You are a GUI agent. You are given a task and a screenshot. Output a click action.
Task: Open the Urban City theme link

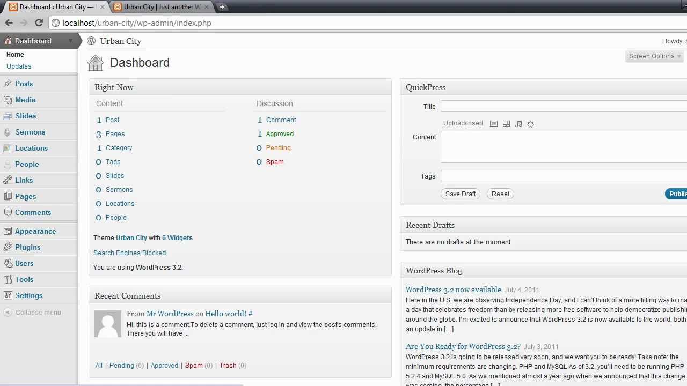click(131, 238)
